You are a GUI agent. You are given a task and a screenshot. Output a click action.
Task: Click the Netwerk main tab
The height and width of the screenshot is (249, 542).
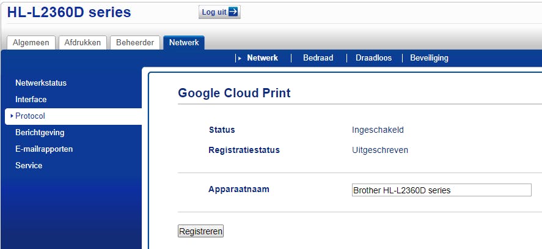click(x=184, y=43)
